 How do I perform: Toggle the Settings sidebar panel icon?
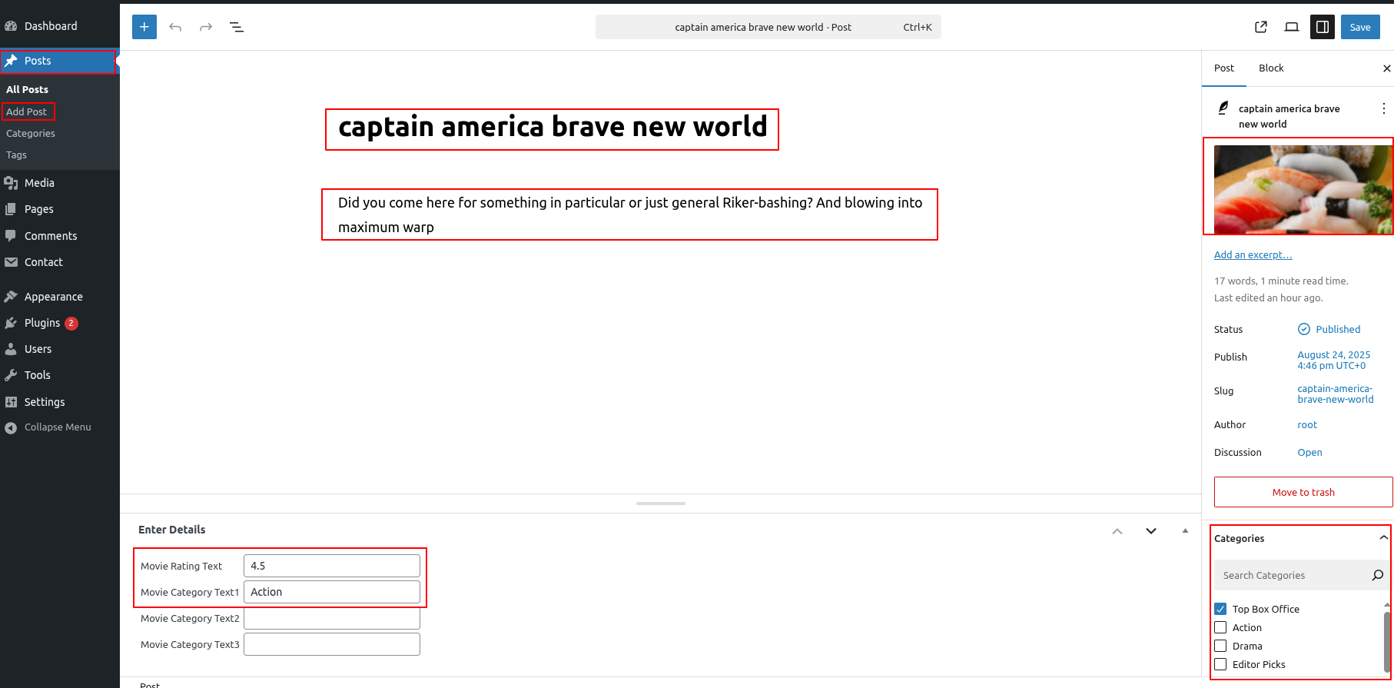(x=1323, y=27)
